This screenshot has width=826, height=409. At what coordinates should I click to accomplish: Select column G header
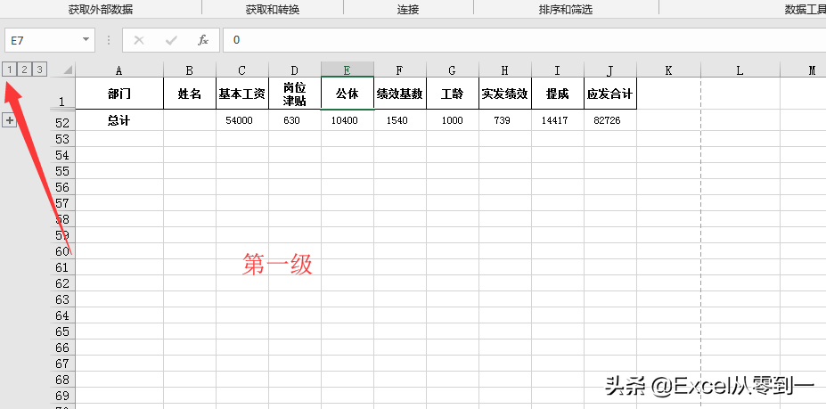[453, 70]
